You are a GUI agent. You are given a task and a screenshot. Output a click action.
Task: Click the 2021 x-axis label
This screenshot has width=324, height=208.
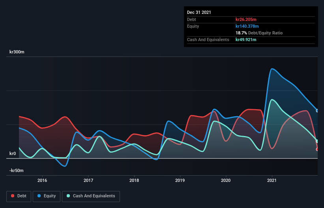[x=272, y=180]
